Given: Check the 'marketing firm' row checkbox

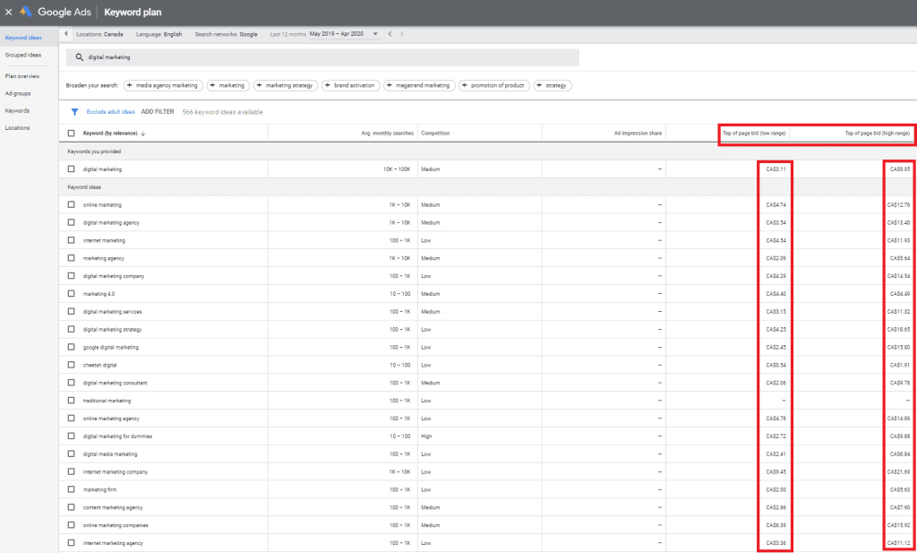Looking at the screenshot, I should [72, 489].
